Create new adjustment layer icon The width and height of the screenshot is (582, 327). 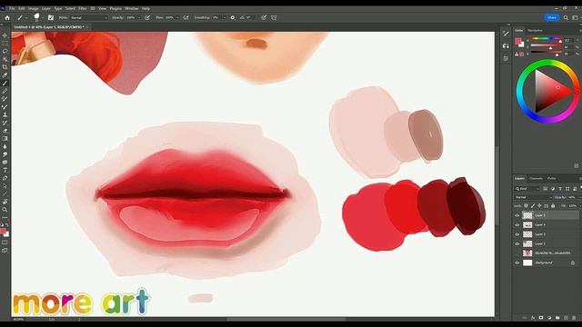click(x=549, y=318)
